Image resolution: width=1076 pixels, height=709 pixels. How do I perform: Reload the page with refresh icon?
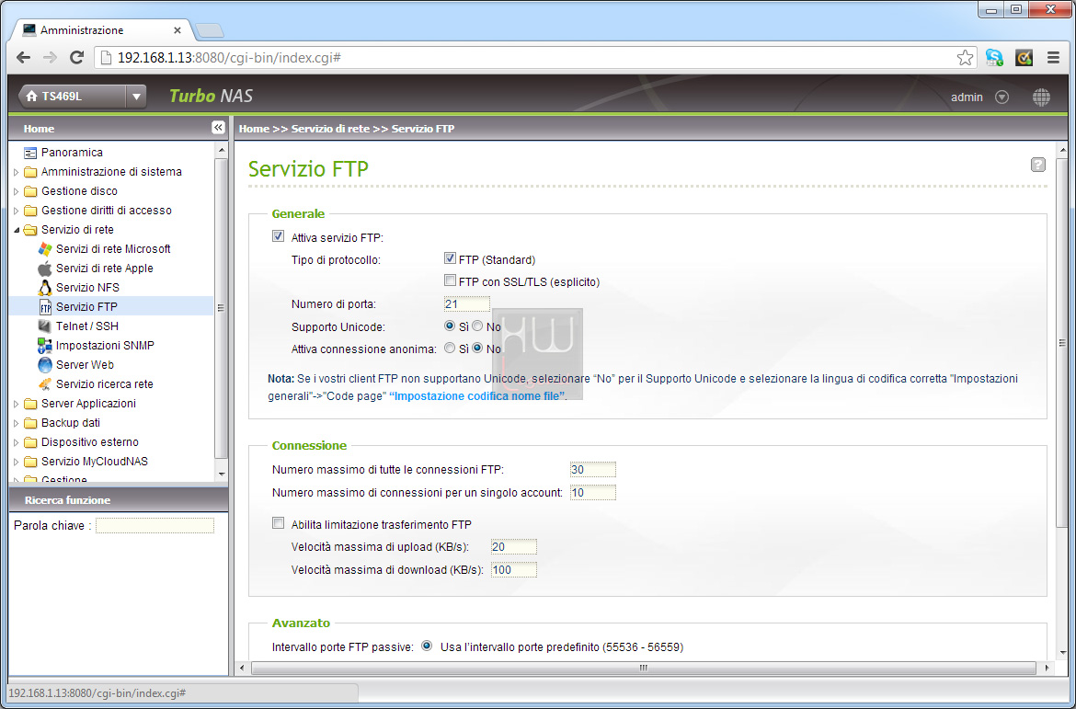pyautogui.click(x=77, y=58)
